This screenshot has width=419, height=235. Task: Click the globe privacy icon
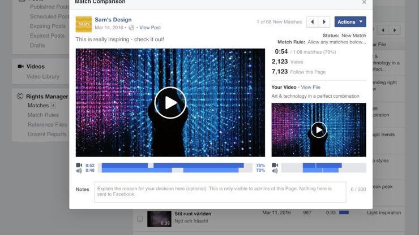coord(131,28)
